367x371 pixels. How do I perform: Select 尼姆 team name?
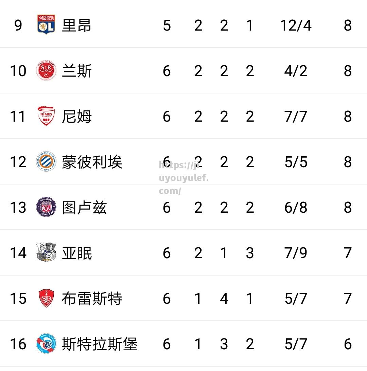point(77,117)
